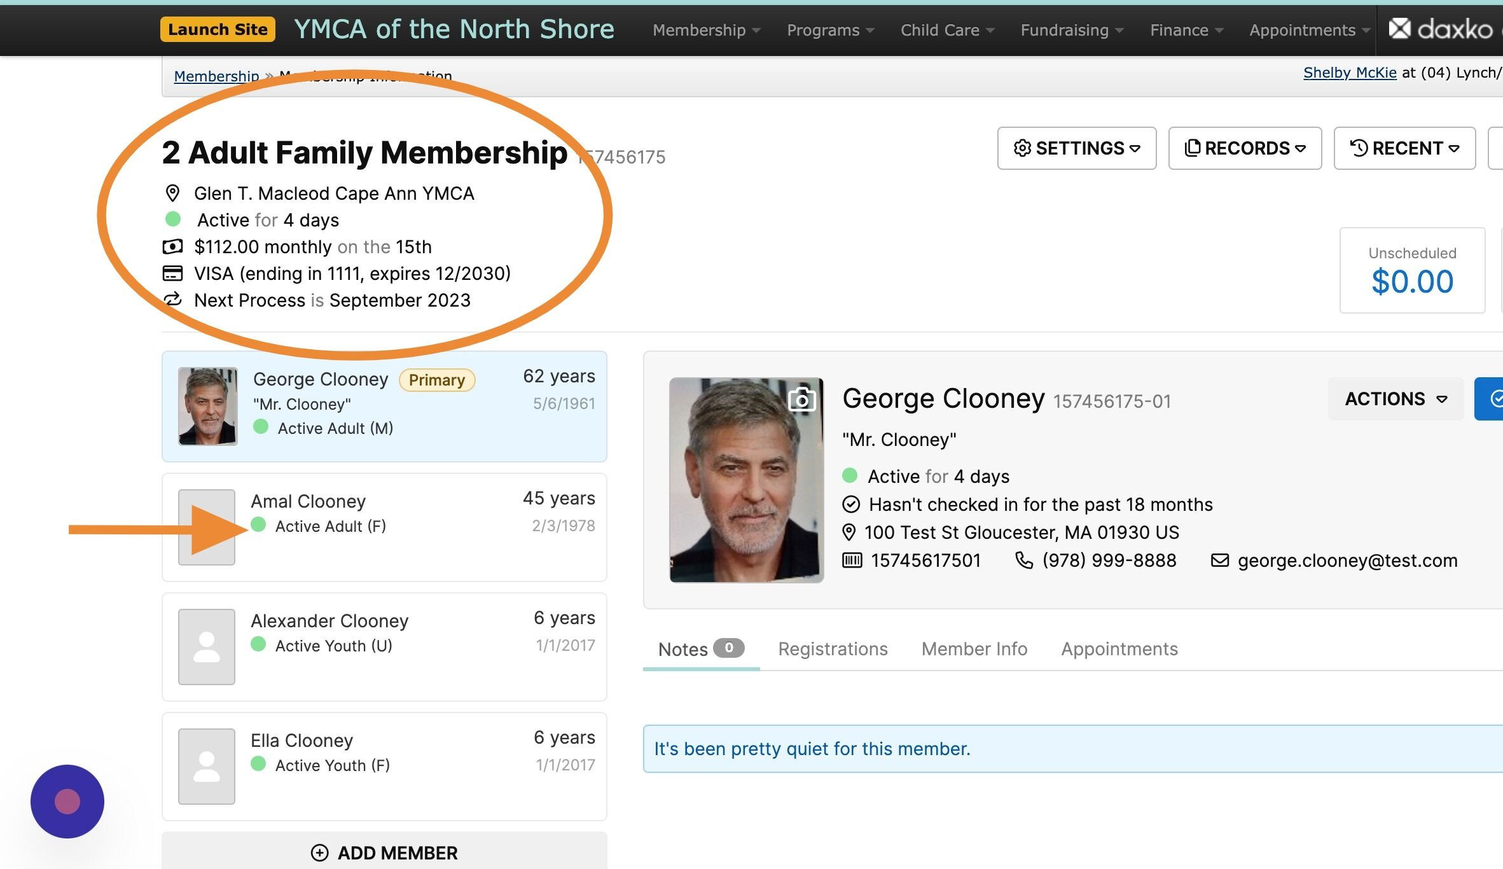The image size is (1503, 869).
Task: Open the large George Clooney profile photo
Action: pos(746,480)
